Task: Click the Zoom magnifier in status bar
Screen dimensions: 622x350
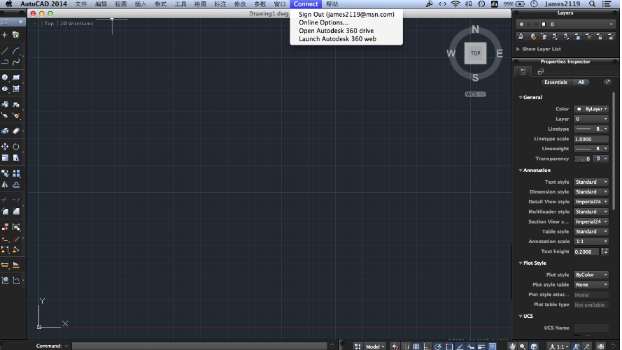Action: pos(523,347)
